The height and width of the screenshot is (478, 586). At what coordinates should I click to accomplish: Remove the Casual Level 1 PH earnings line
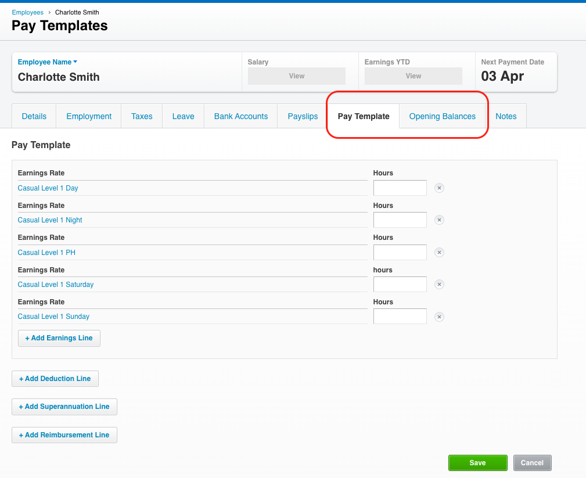439,253
